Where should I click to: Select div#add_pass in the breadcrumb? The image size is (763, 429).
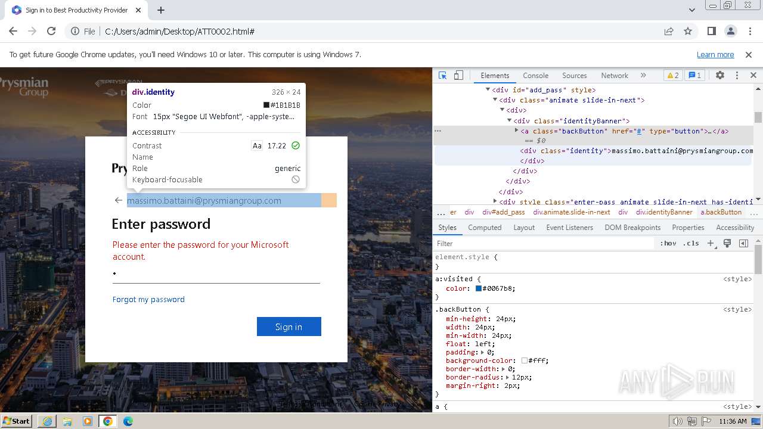pyautogui.click(x=504, y=212)
